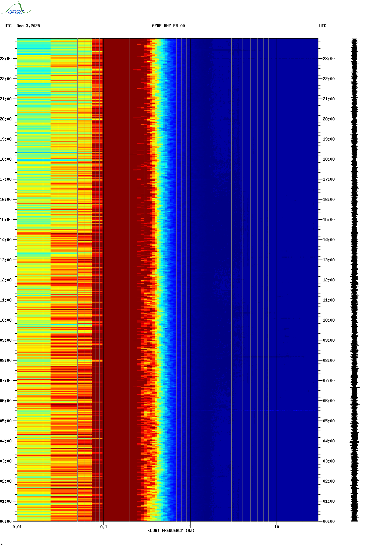This screenshot has height=548, width=369.
Task: Click the 10 Hz frequency tick label
Action: [x=277, y=527]
